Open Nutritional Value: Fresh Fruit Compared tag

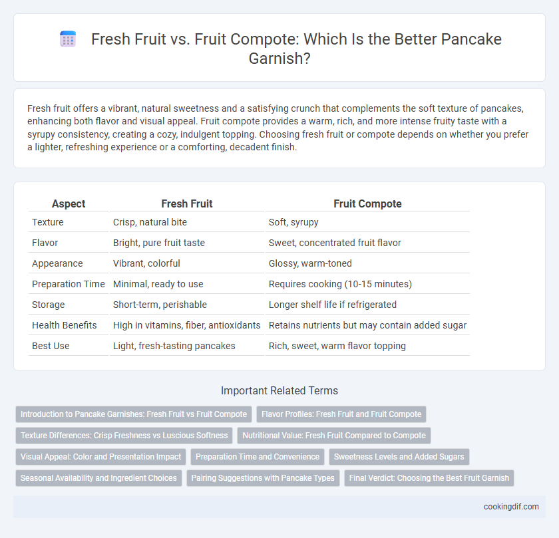pyautogui.click(x=334, y=436)
